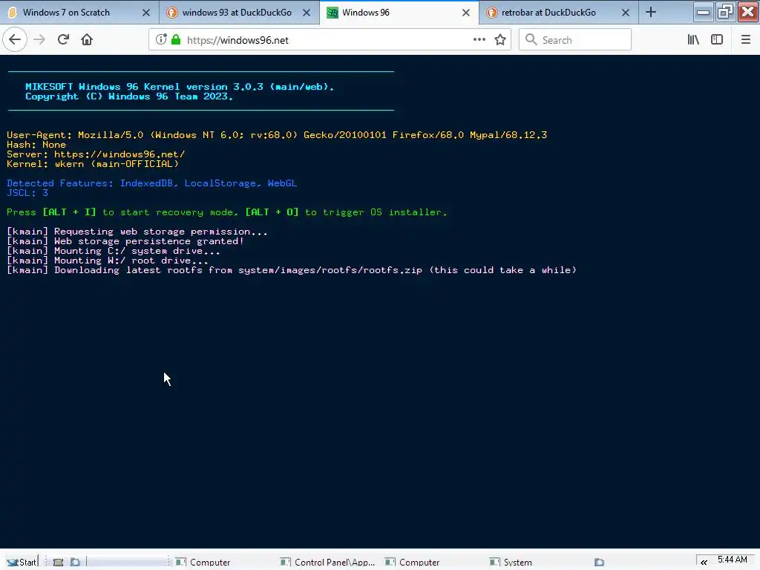
Task: Click Mounting C:/ system drive line
Action: click(x=114, y=251)
